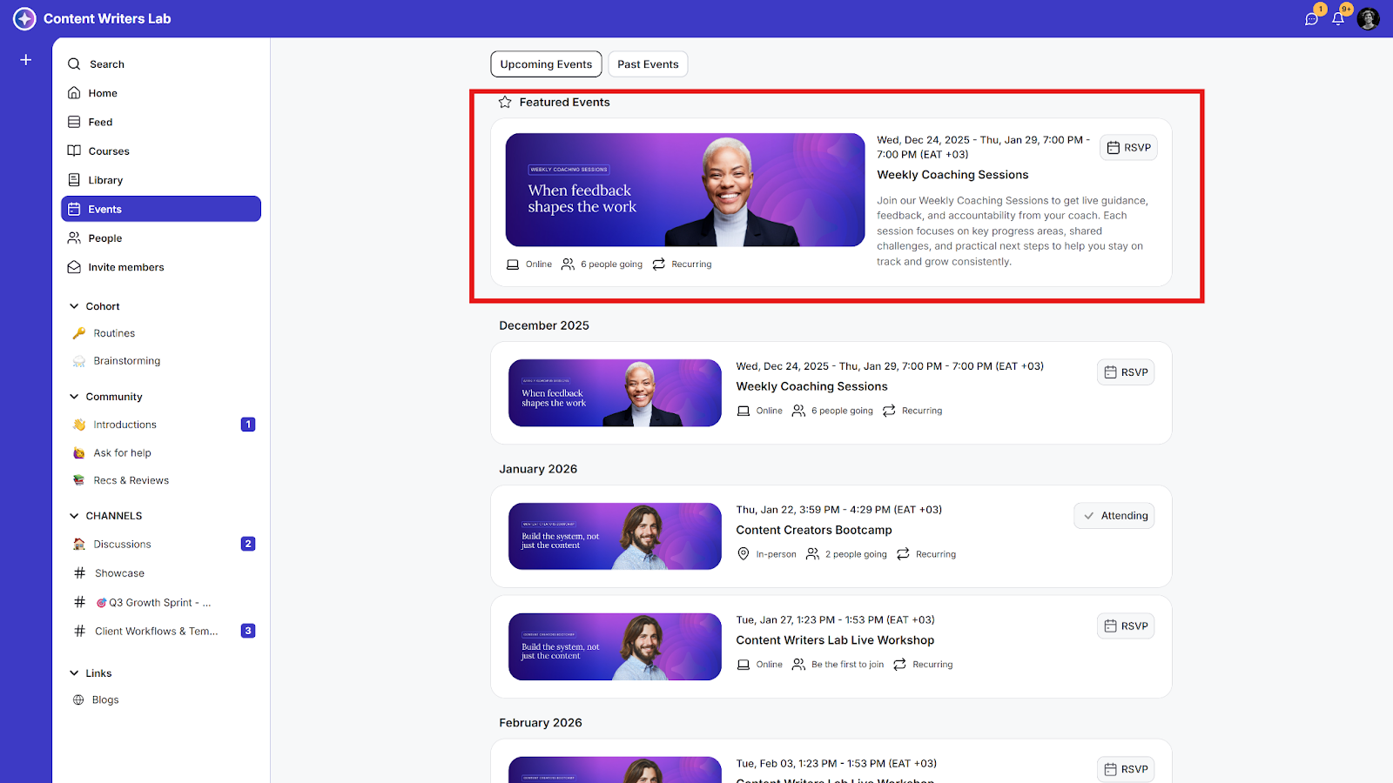Click the Showcase hash icon
Viewport: 1393px width, 783px height.
pos(79,573)
